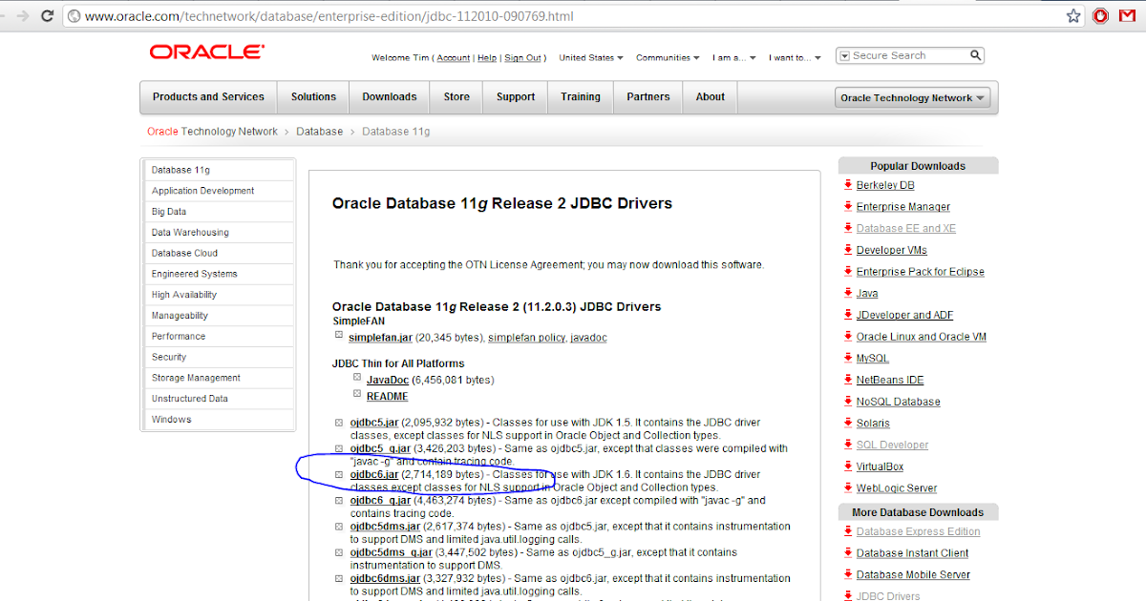Click download arrow icon beside VirtualBox
Image resolution: width=1146 pixels, height=601 pixels.
tap(847, 466)
